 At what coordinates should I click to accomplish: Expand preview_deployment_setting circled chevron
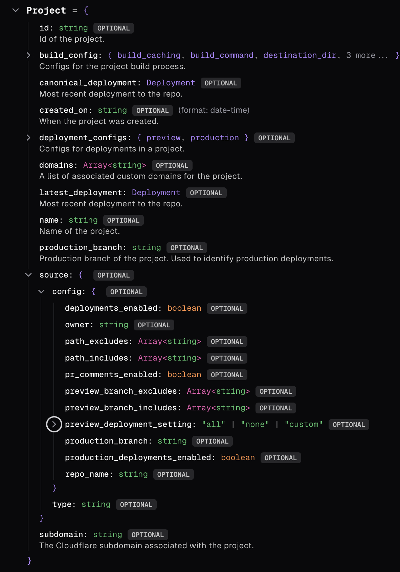point(54,424)
